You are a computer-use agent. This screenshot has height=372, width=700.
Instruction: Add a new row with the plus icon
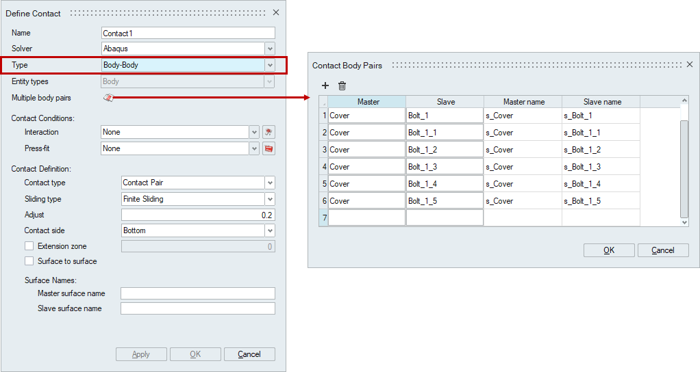(x=325, y=85)
